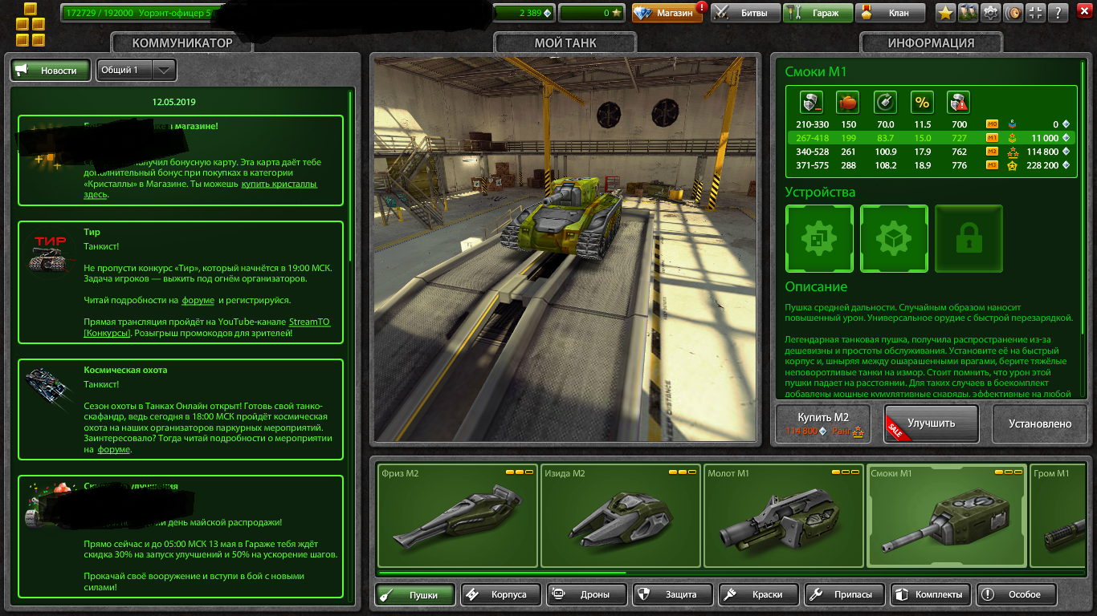The image size is (1097, 616).
Task: Open the Гараж garage section
Action: (x=818, y=13)
